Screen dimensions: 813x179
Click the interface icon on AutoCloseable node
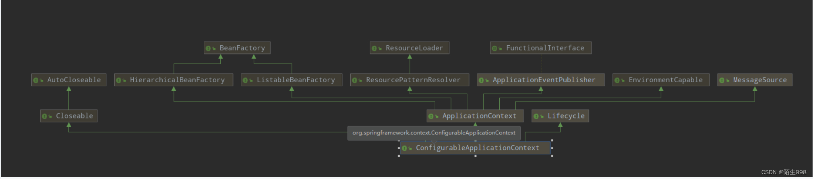(x=36, y=80)
